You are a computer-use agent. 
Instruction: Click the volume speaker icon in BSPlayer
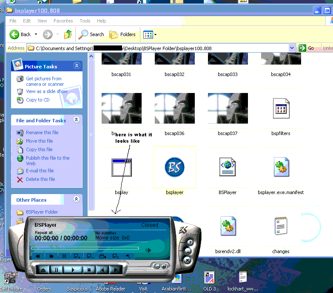point(148,251)
